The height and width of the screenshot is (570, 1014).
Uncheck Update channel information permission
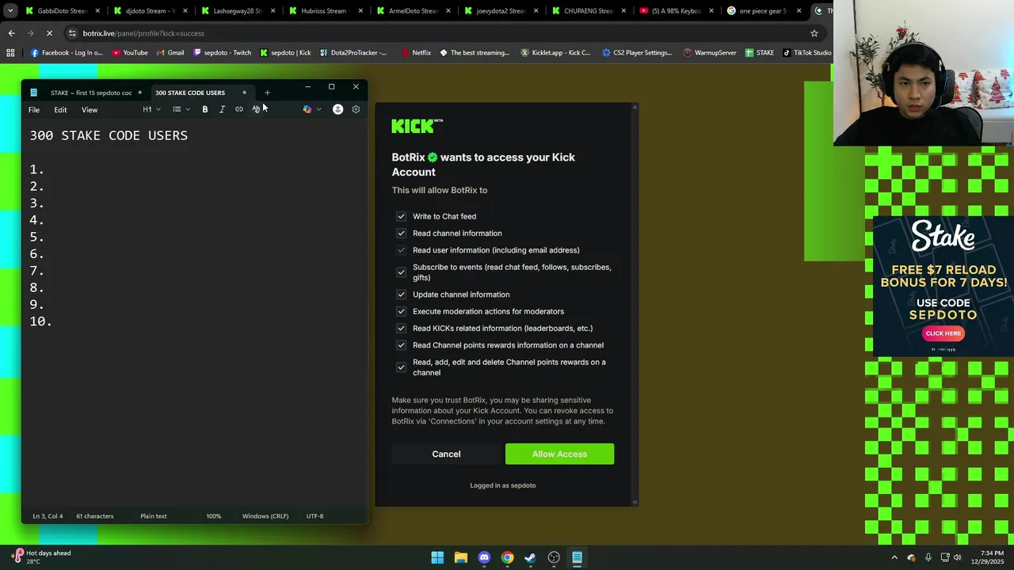point(401,294)
